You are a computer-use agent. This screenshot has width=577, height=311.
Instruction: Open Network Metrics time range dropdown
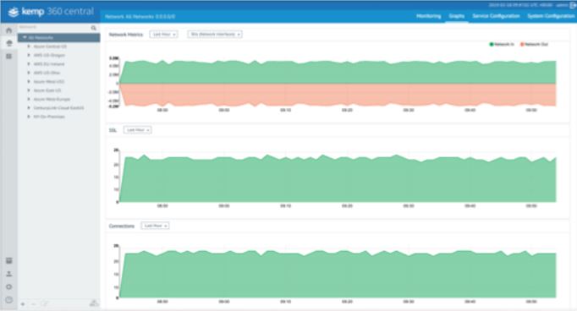164,34
